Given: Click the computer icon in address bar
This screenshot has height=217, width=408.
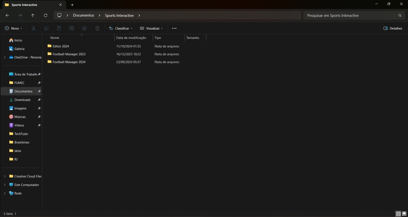Looking at the screenshot, I should click(59, 15).
